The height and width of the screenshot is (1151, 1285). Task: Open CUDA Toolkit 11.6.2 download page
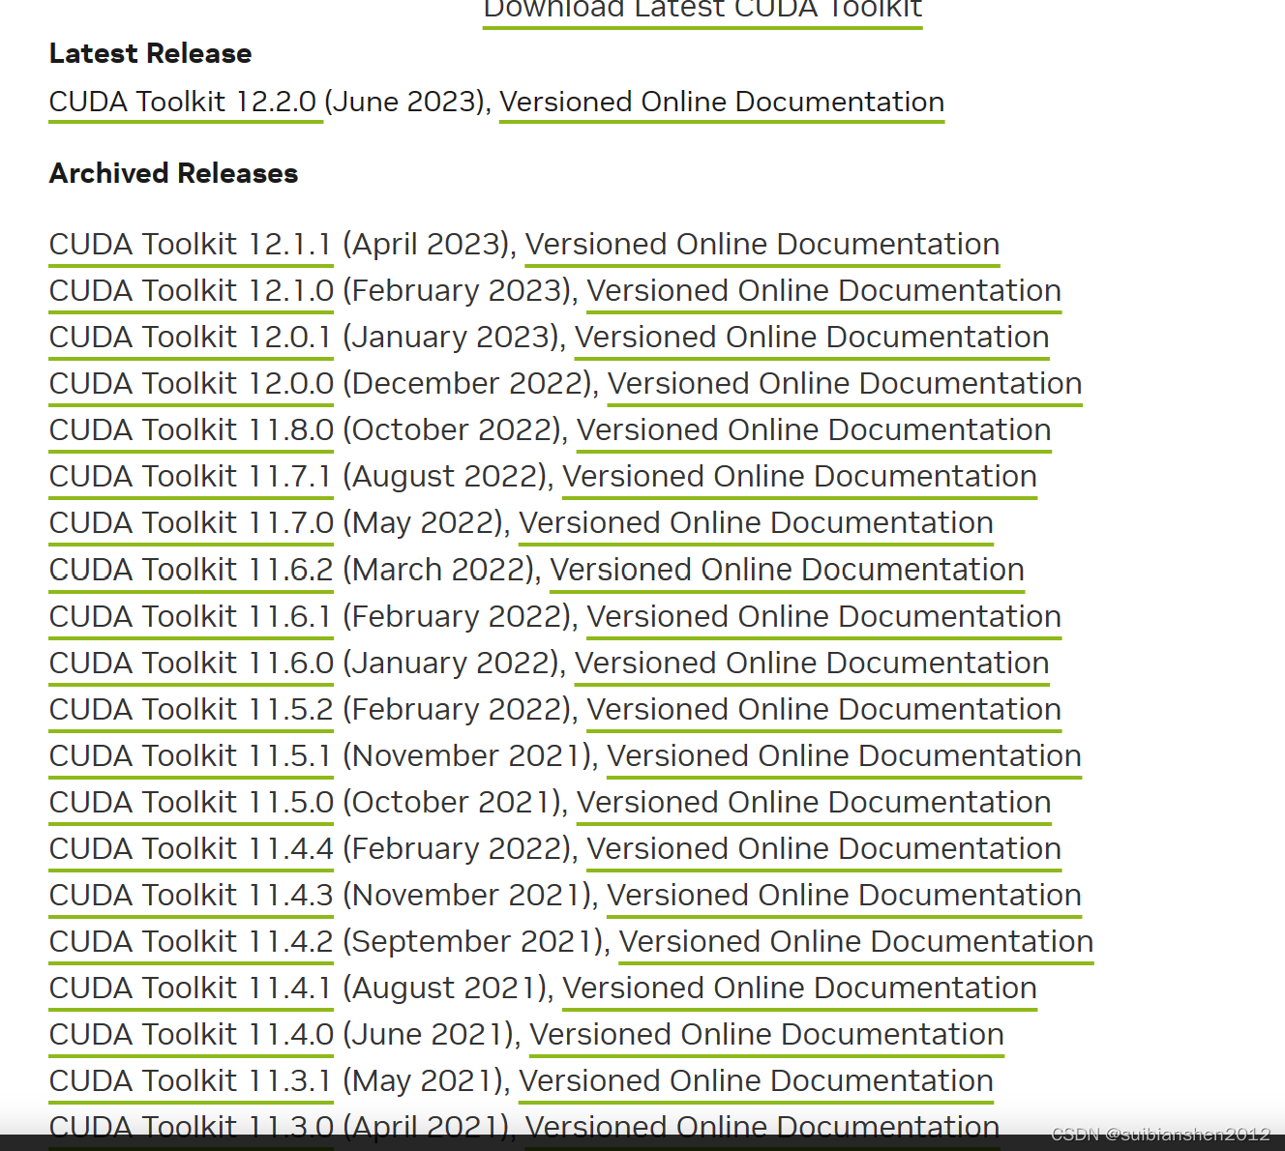pos(192,569)
